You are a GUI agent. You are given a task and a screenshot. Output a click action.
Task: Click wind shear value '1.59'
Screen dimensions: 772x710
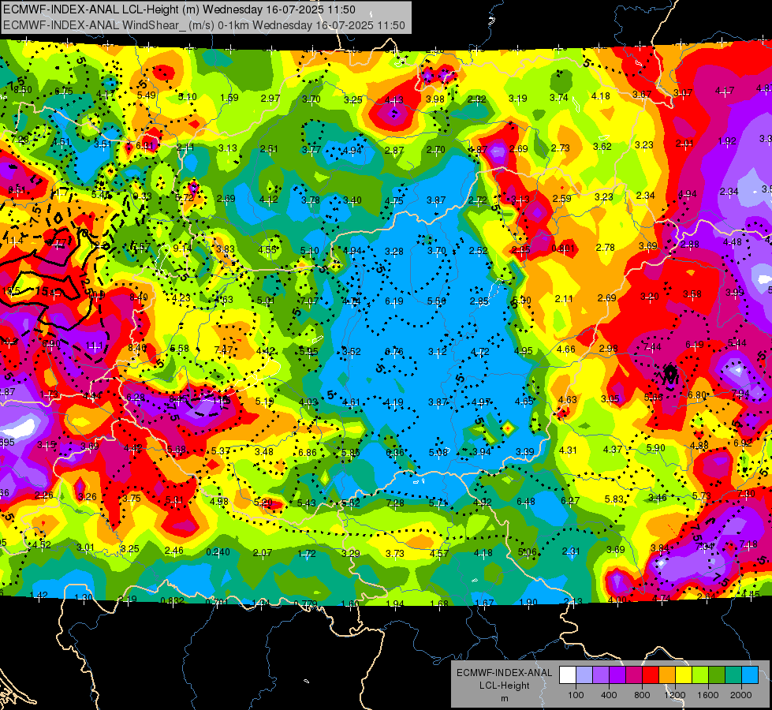coord(229,98)
